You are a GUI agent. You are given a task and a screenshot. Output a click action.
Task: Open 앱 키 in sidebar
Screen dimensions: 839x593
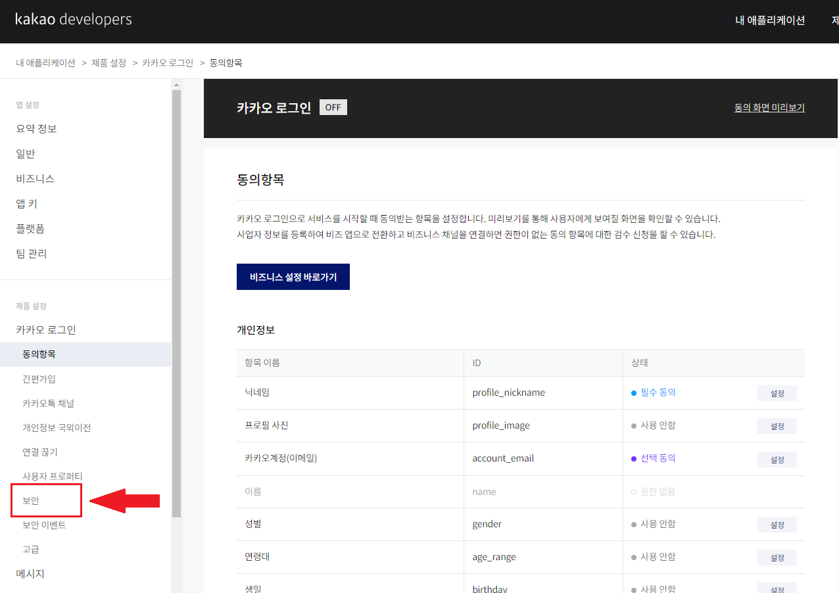click(x=26, y=204)
